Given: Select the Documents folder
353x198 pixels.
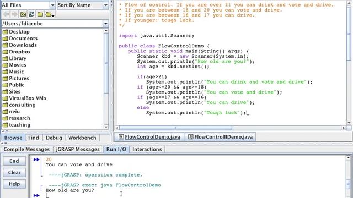Looking at the screenshot, I should pyautogui.click(x=23, y=38).
